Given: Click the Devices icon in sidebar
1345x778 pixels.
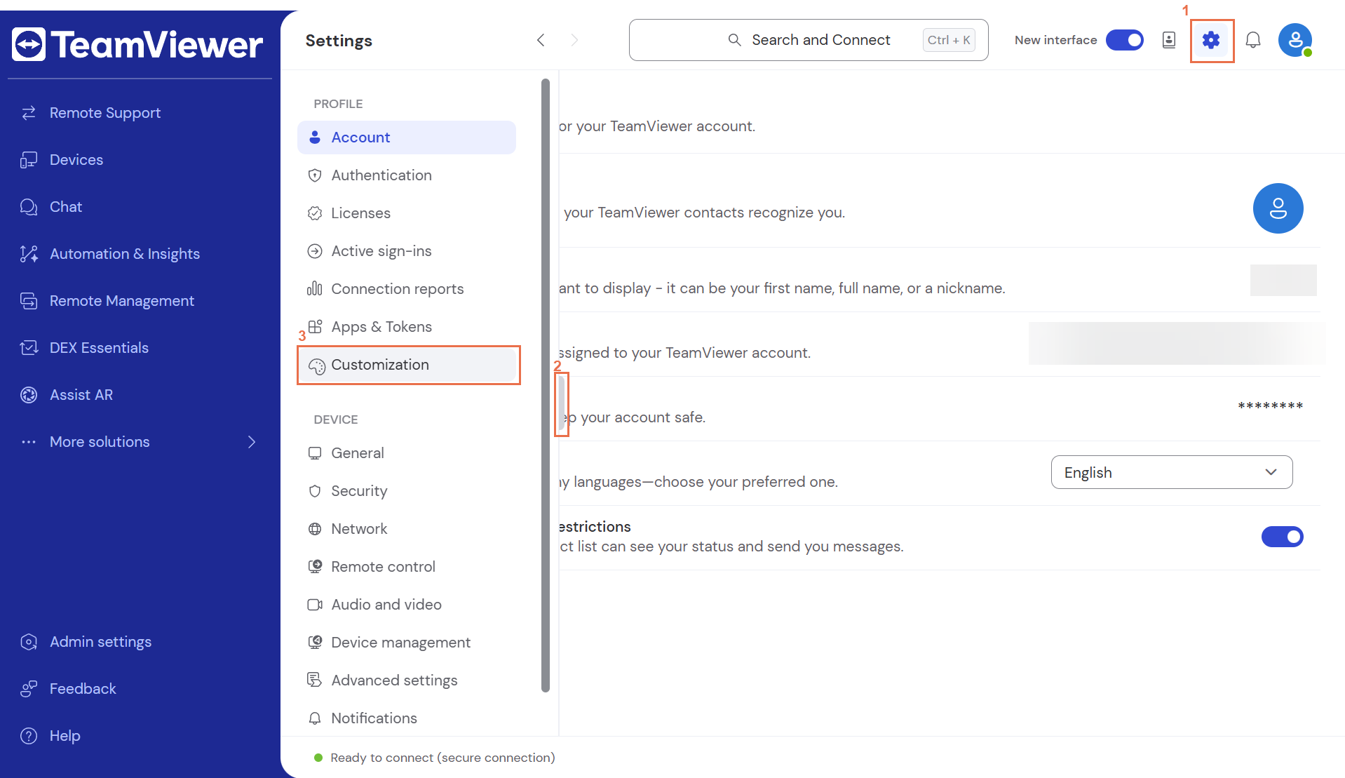Looking at the screenshot, I should click(x=29, y=160).
